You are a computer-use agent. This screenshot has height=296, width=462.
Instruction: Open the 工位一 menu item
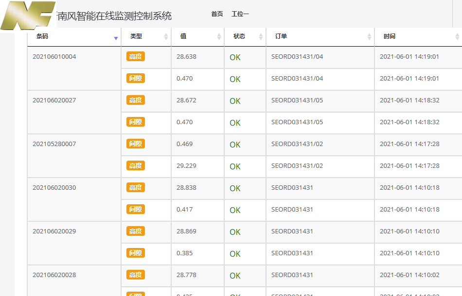[x=240, y=14]
